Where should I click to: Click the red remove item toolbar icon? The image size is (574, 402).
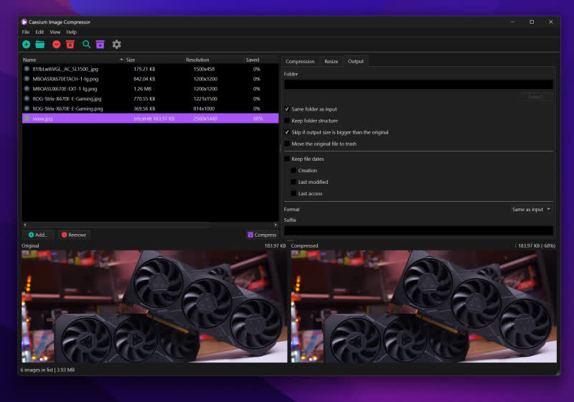pos(57,45)
